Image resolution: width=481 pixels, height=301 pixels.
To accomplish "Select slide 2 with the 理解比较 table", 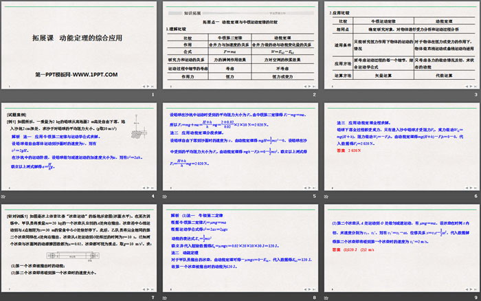I will click(239, 48).
